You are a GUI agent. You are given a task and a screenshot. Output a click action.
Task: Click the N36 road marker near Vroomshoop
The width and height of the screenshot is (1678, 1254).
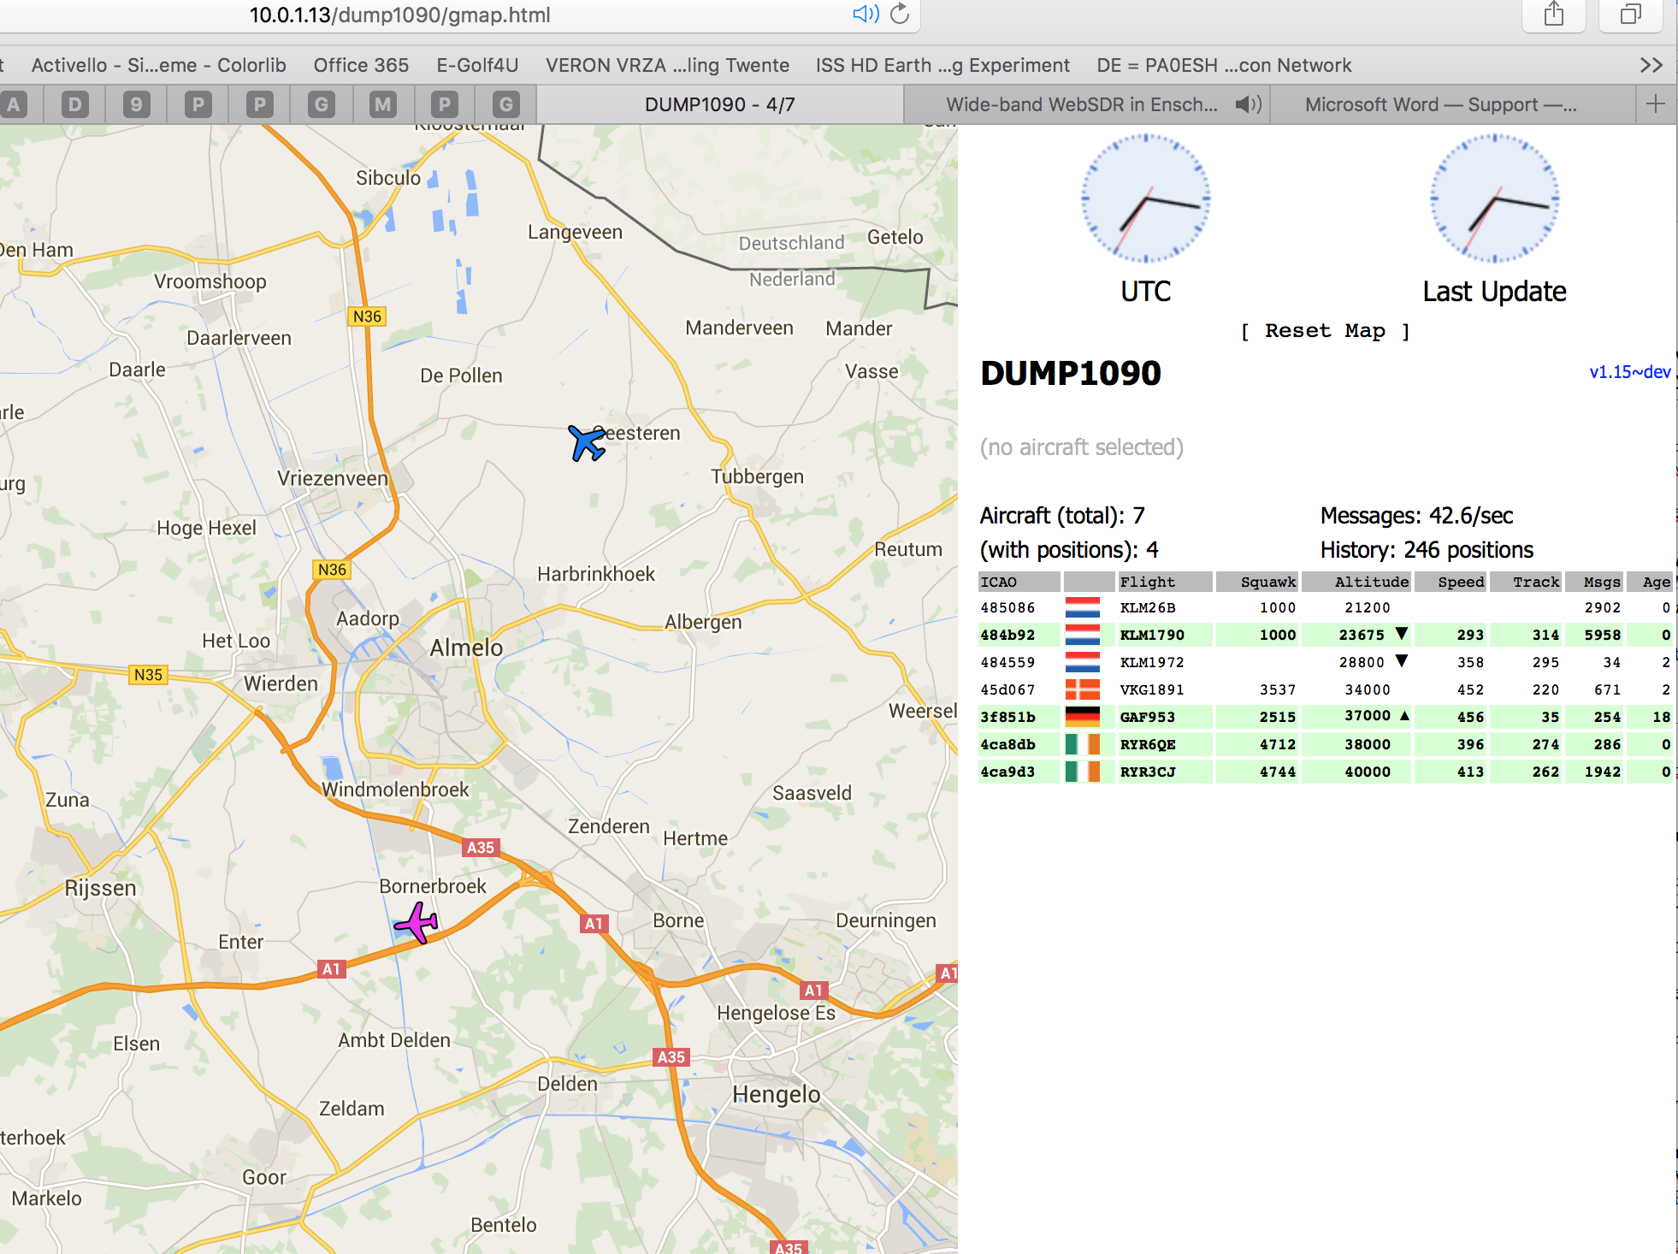(367, 316)
